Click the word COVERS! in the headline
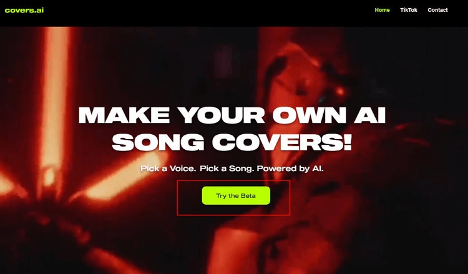468x274 pixels. [x=282, y=142]
